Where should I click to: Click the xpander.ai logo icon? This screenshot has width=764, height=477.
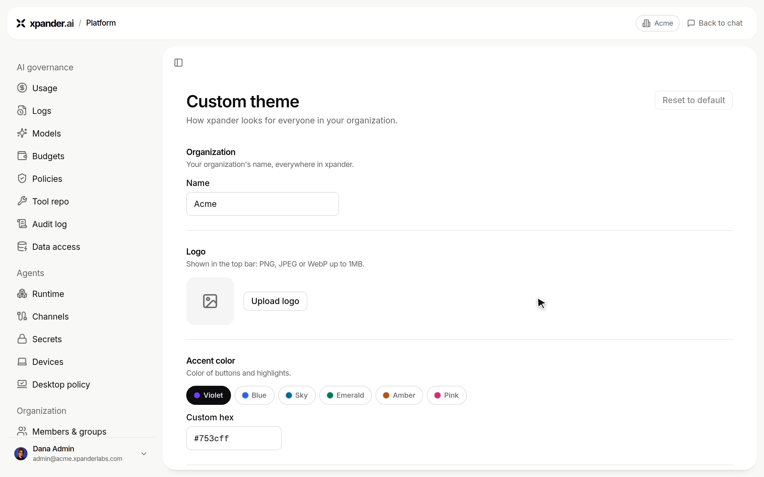21,23
